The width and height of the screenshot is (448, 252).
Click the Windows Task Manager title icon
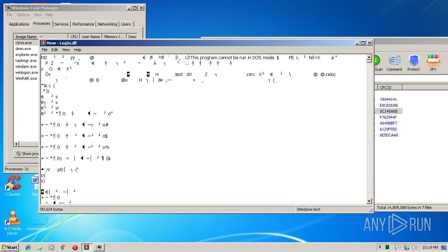8,8
